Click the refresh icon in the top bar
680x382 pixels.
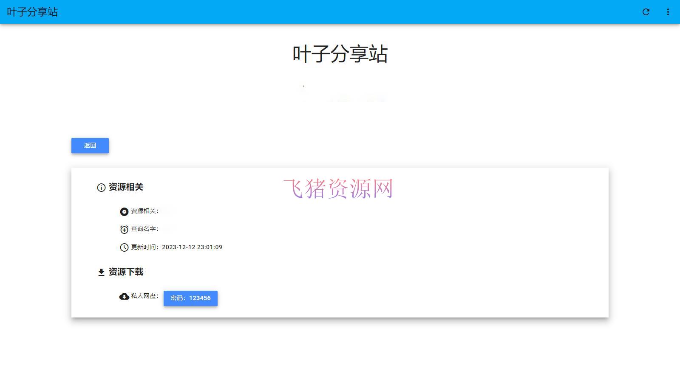(646, 12)
